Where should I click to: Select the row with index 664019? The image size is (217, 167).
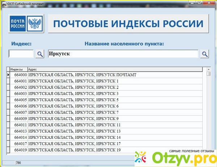coord(21,150)
